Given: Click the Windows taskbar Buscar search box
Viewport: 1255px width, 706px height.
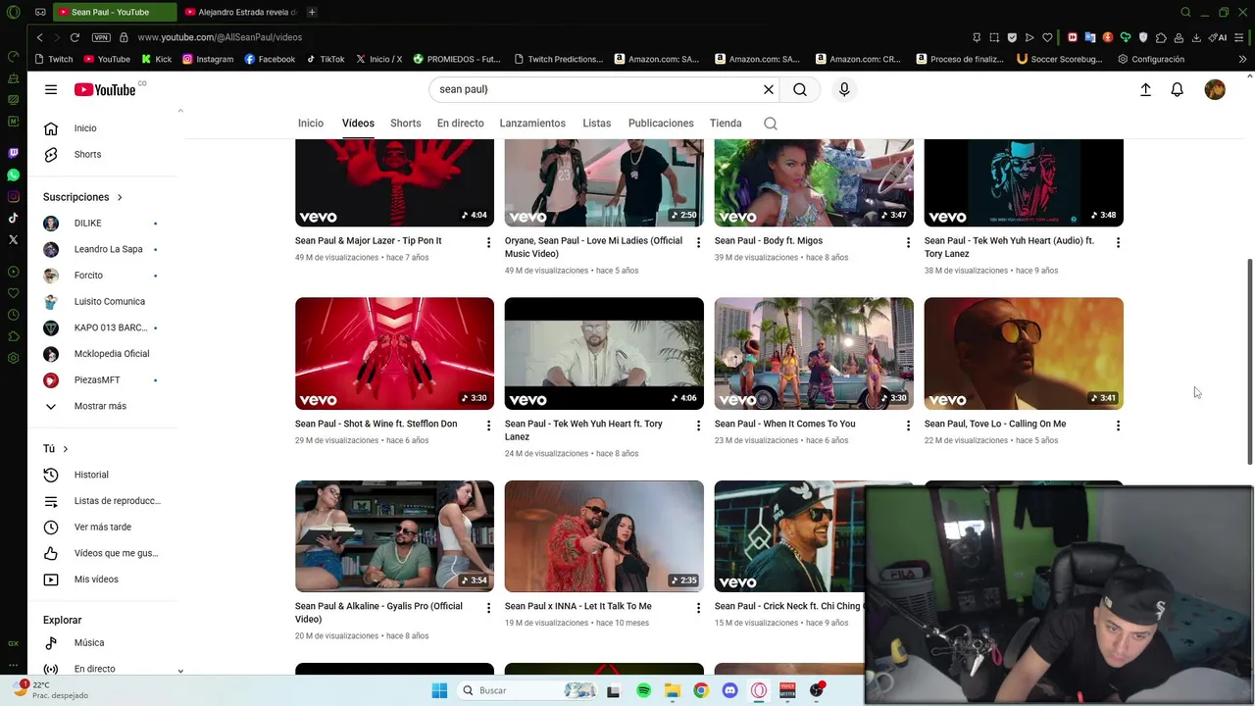Looking at the screenshot, I should tap(527, 690).
